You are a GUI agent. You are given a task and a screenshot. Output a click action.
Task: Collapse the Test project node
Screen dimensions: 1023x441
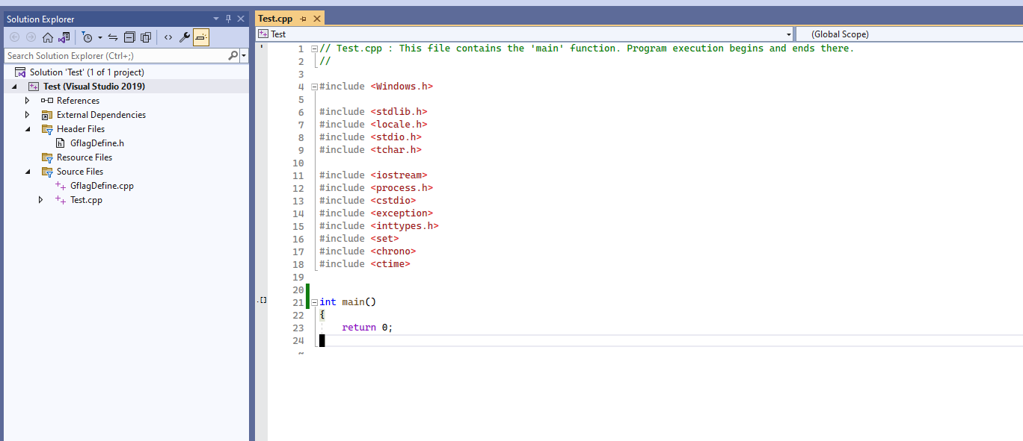pyautogui.click(x=14, y=87)
